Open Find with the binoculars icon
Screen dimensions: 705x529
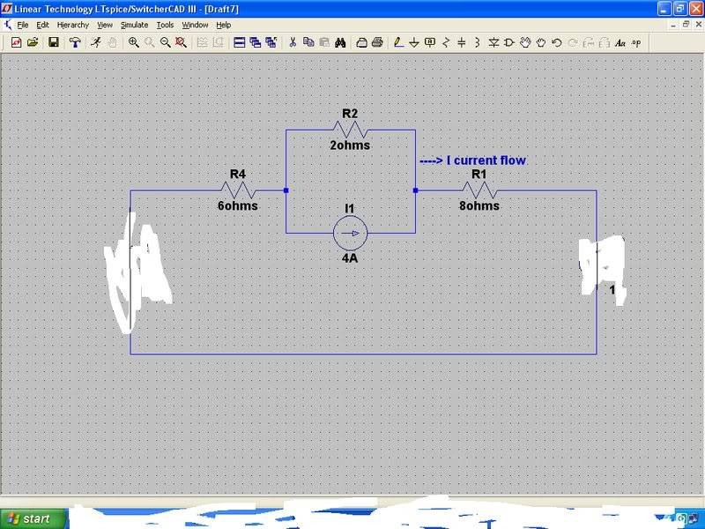pos(340,42)
